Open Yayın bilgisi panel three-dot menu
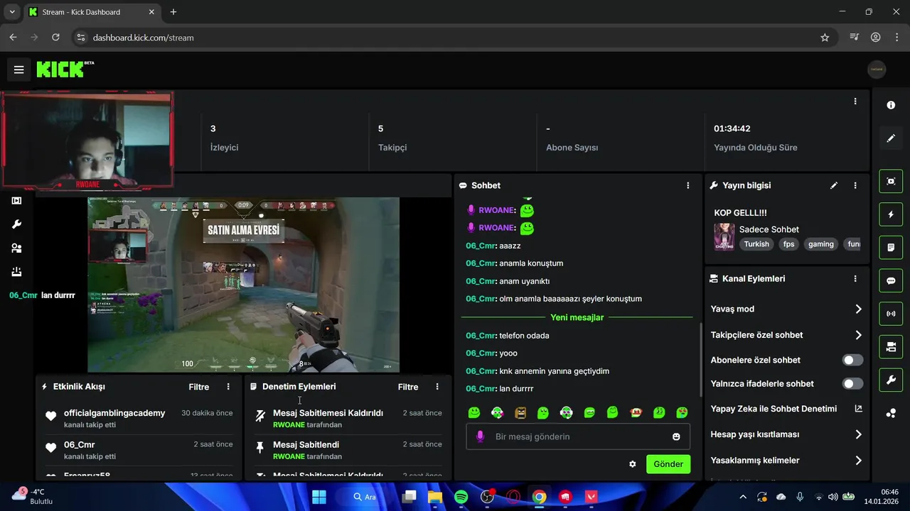Image resolution: width=910 pixels, height=511 pixels. click(855, 185)
